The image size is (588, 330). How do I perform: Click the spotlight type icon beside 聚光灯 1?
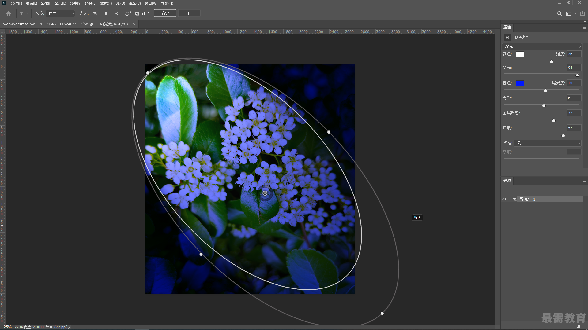click(x=515, y=199)
